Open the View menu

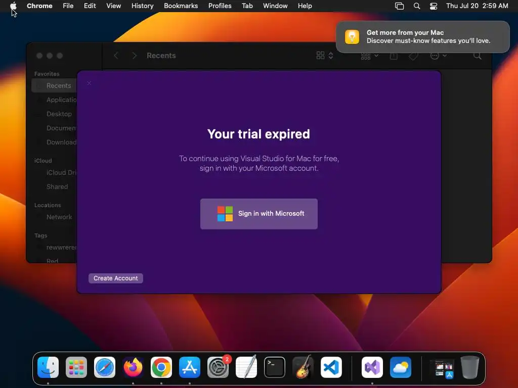click(x=114, y=6)
